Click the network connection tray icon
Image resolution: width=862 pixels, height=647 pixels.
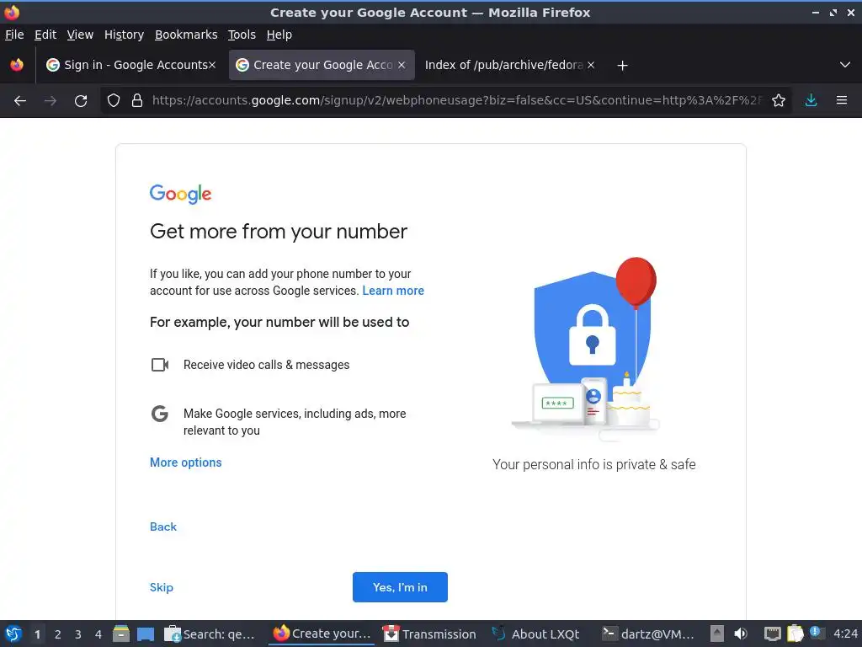pos(773,634)
